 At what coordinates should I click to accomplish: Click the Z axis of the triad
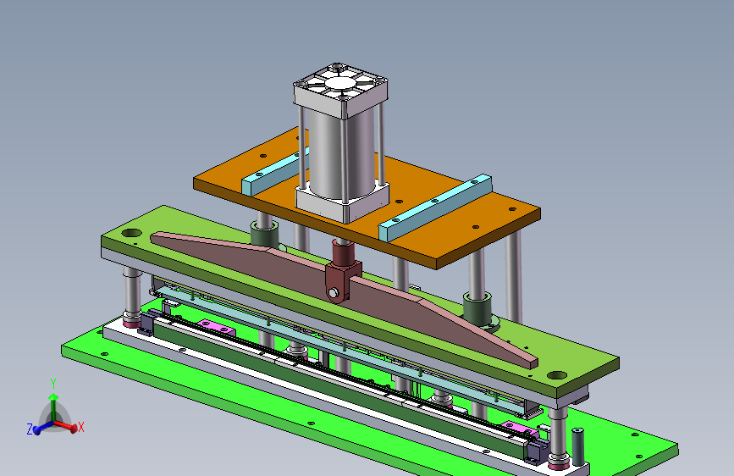pyautogui.click(x=37, y=429)
